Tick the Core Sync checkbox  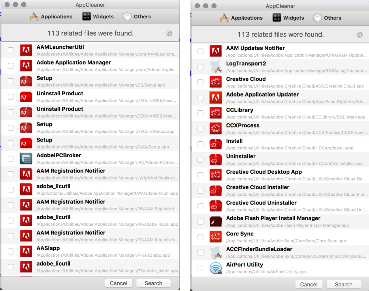pos(200,237)
